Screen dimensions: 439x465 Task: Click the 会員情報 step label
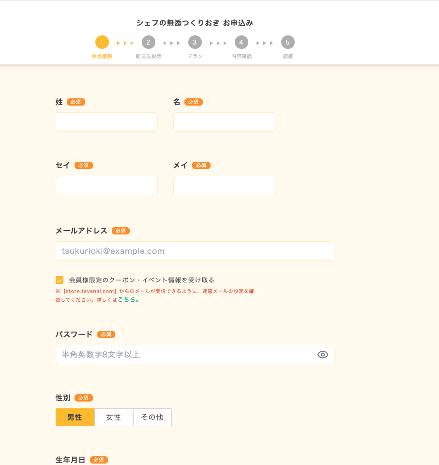coord(102,56)
